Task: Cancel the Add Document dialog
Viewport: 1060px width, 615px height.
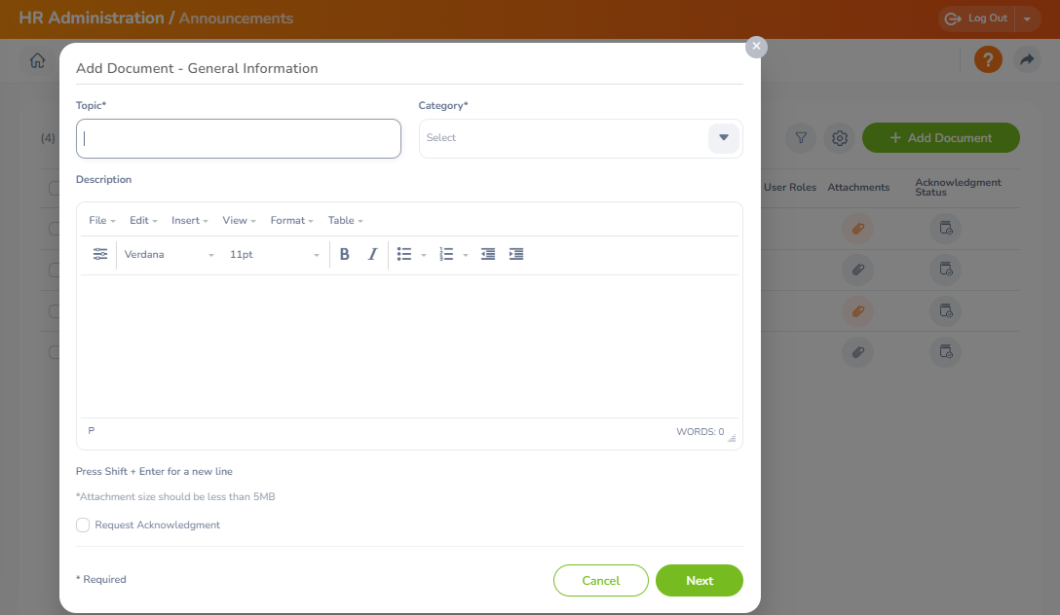Action: pyautogui.click(x=600, y=580)
